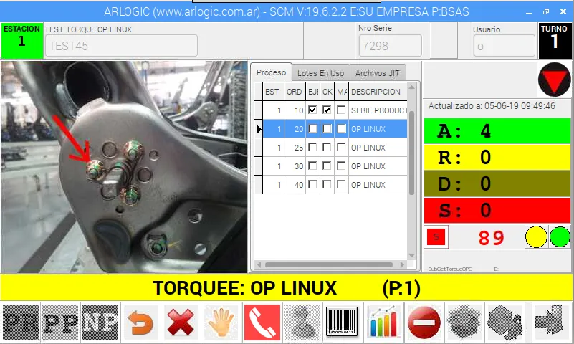The height and width of the screenshot is (344, 574).
Task: Click the yellow R: 0 counter
Action: pos(497,158)
